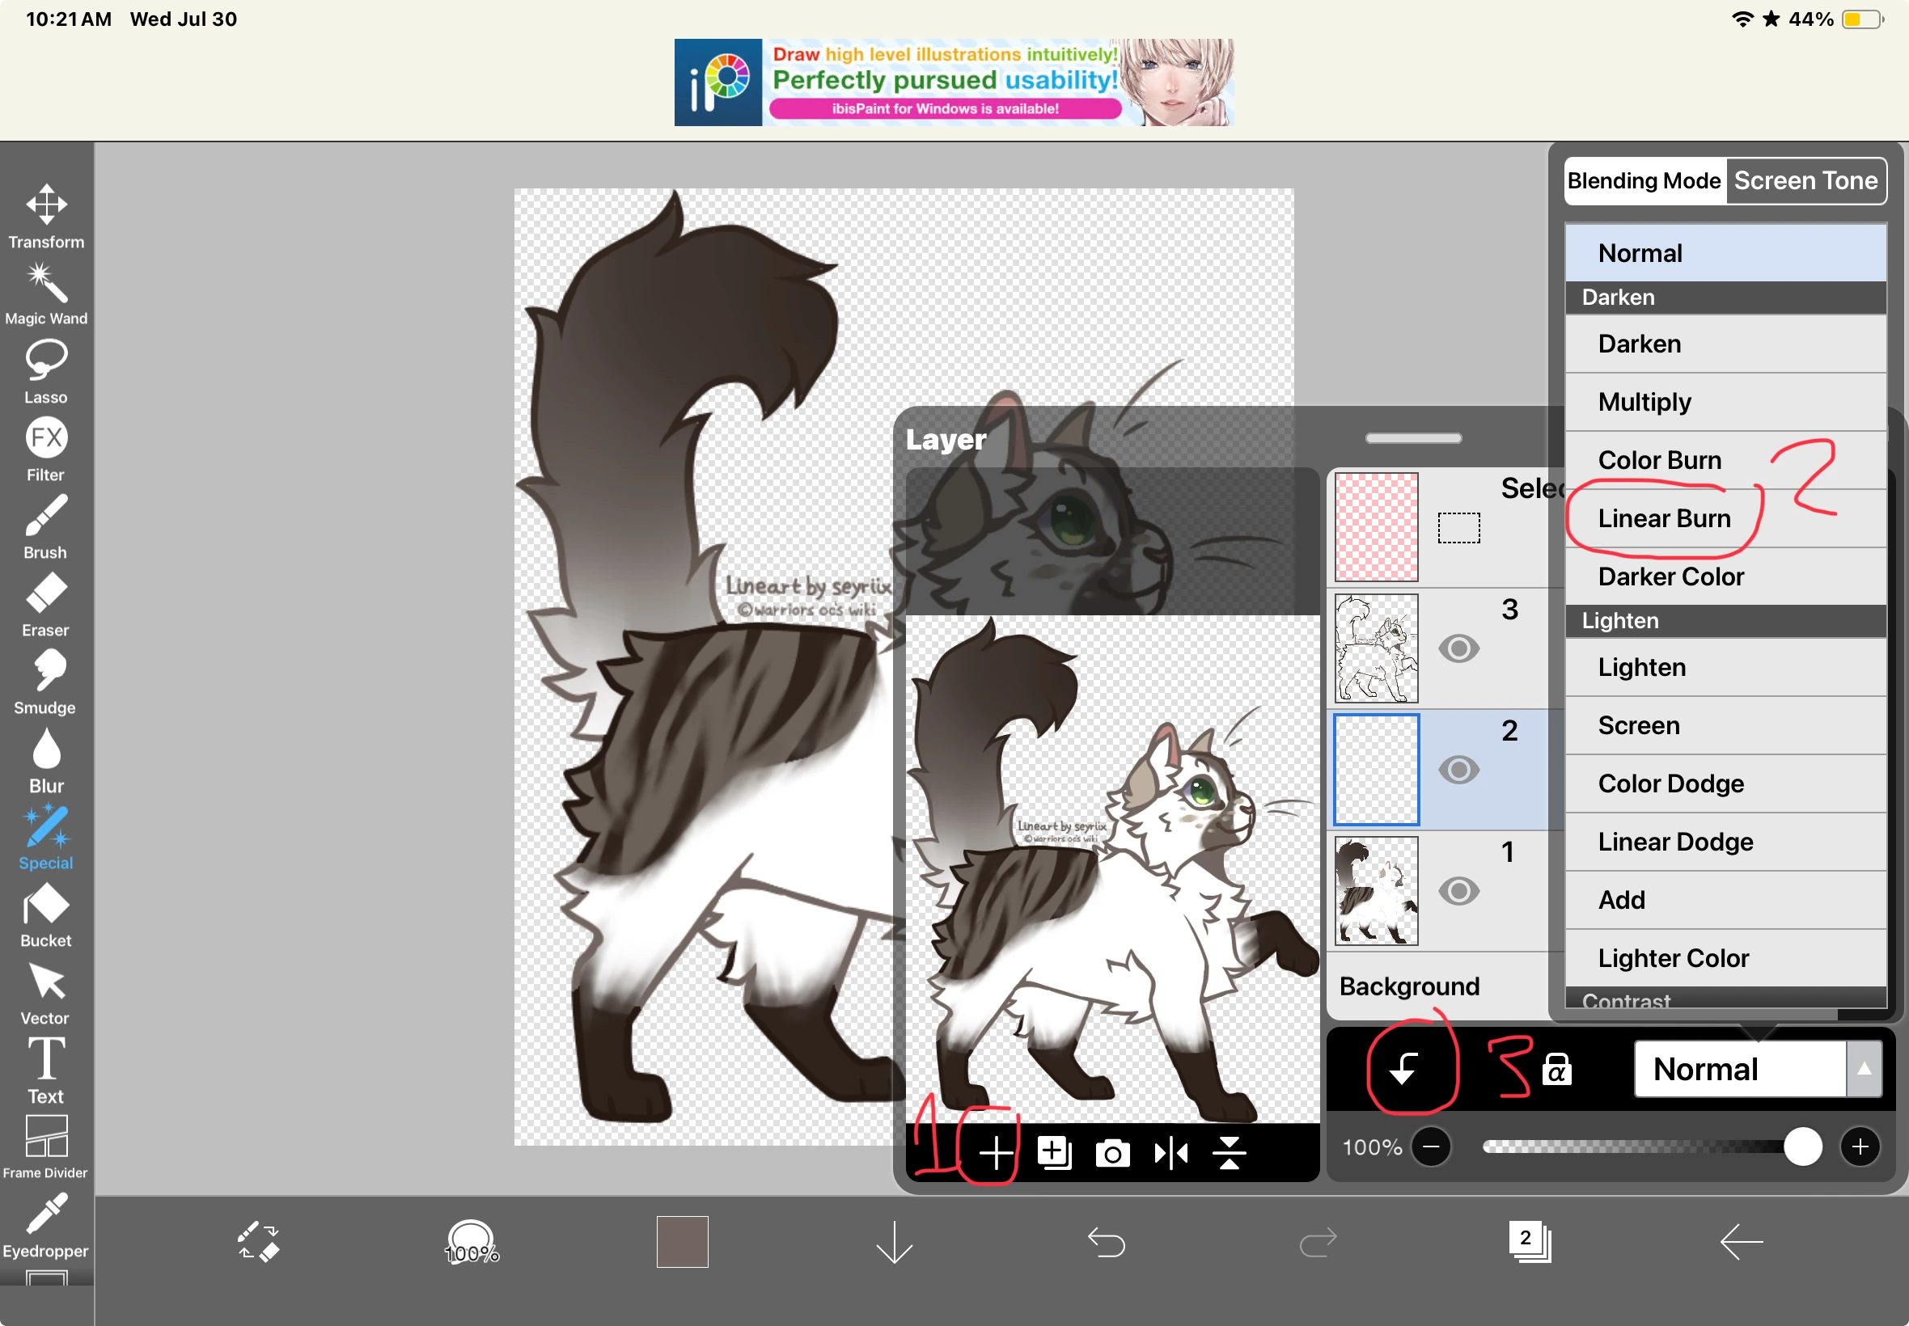Image resolution: width=1909 pixels, height=1326 pixels.
Task: Click the clipping arrow icon beside alpha lock
Action: click(x=1403, y=1068)
